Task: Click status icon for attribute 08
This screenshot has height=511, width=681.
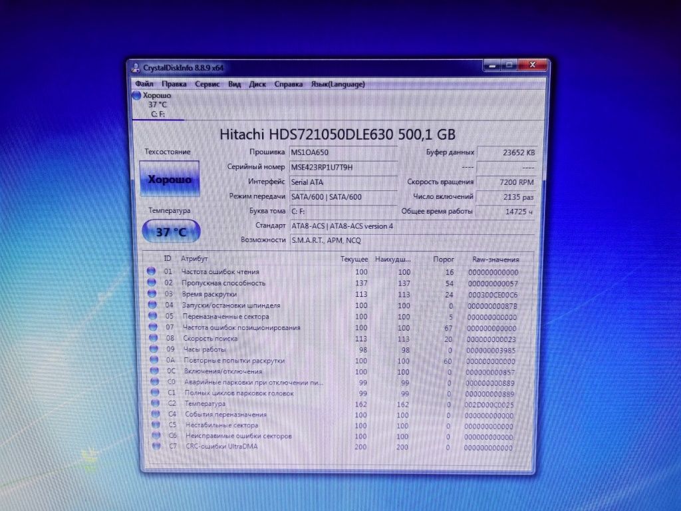Action: click(x=154, y=337)
